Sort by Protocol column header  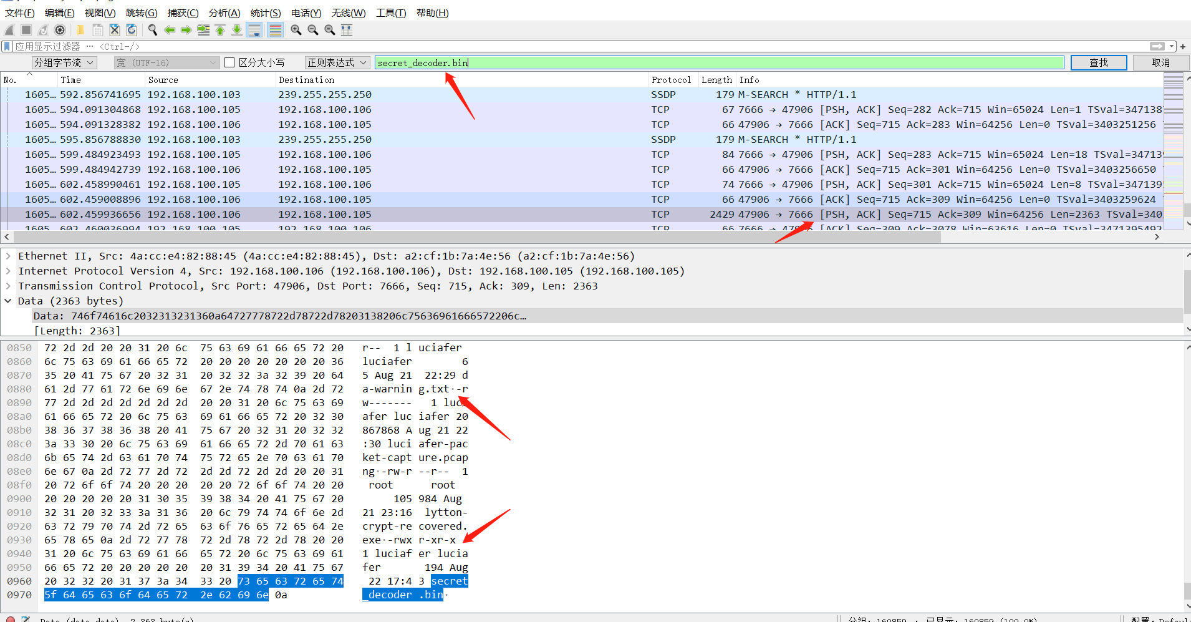click(x=673, y=80)
